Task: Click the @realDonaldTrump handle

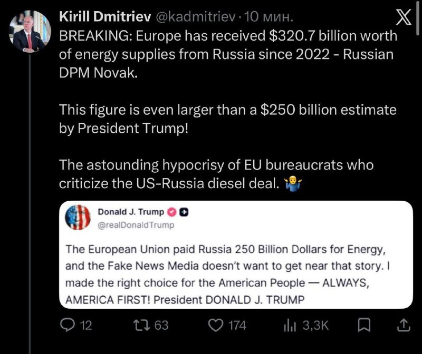Action: [136, 225]
